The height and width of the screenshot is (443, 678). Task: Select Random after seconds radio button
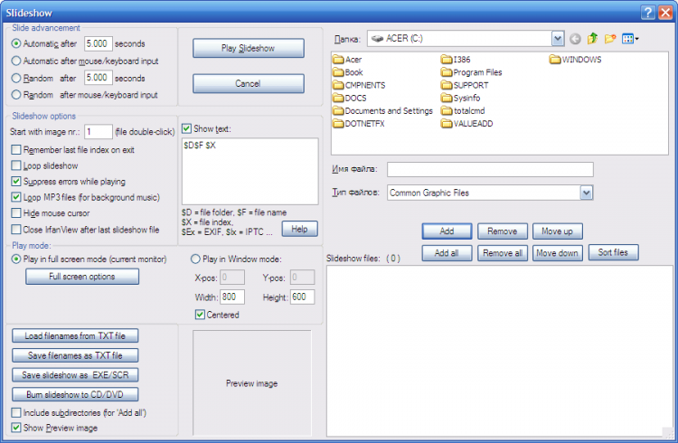pyautogui.click(x=16, y=78)
